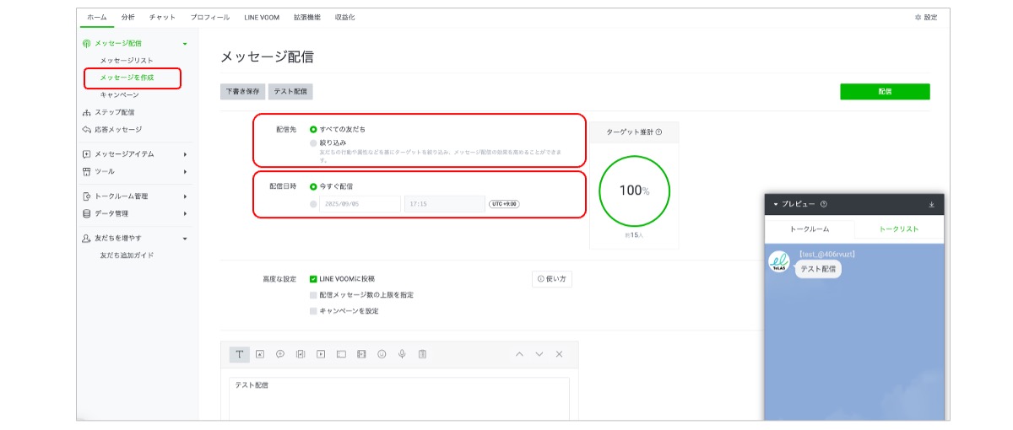The height and width of the screenshot is (430, 1013).
Task: Enable キャンペーンを設定 checkbox
Action: pyautogui.click(x=313, y=311)
